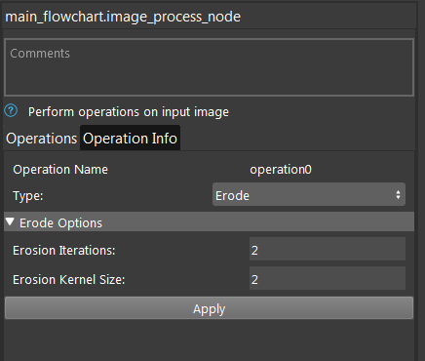Switch to the Operations tab

pyautogui.click(x=42, y=139)
